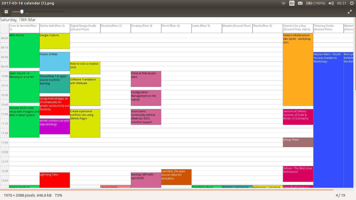Click the 10:30 time label
Viewport: 356px width, 200px height.
coord(4,95)
